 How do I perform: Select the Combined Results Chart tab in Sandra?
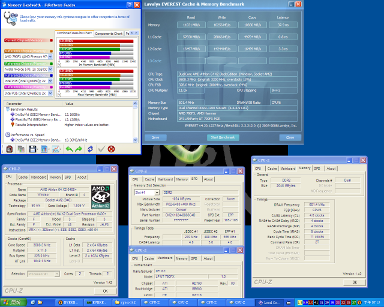coord(74,33)
